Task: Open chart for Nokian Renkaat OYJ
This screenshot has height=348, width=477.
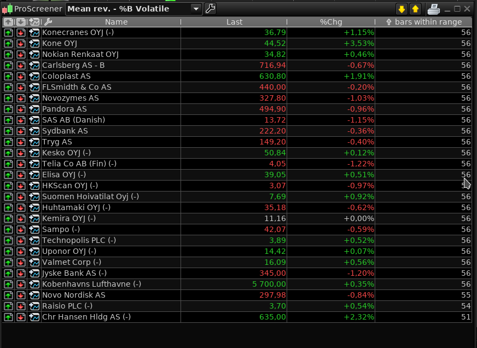Action: (x=34, y=55)
